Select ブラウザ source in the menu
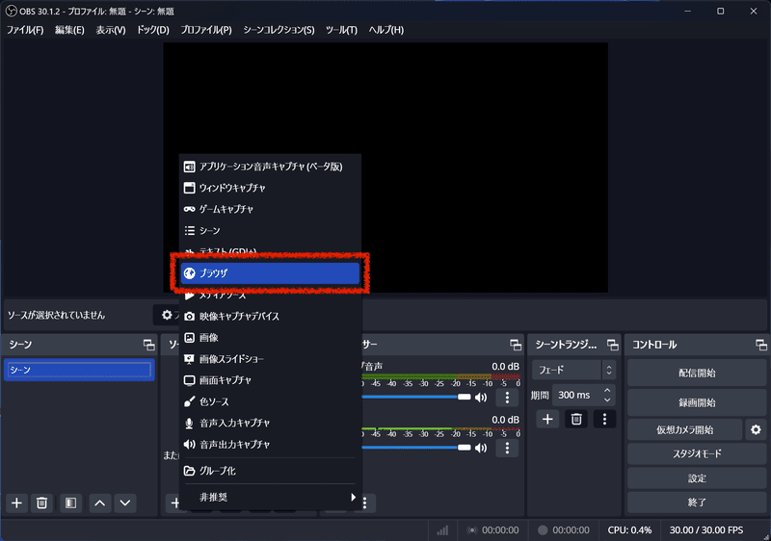 click(270, 273)
